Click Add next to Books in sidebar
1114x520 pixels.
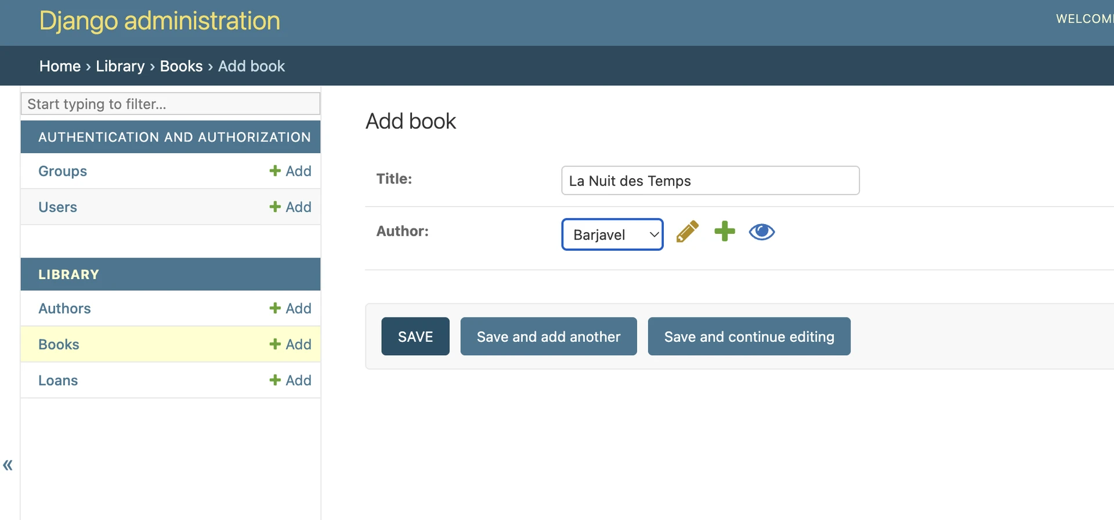tap(291, 345)
